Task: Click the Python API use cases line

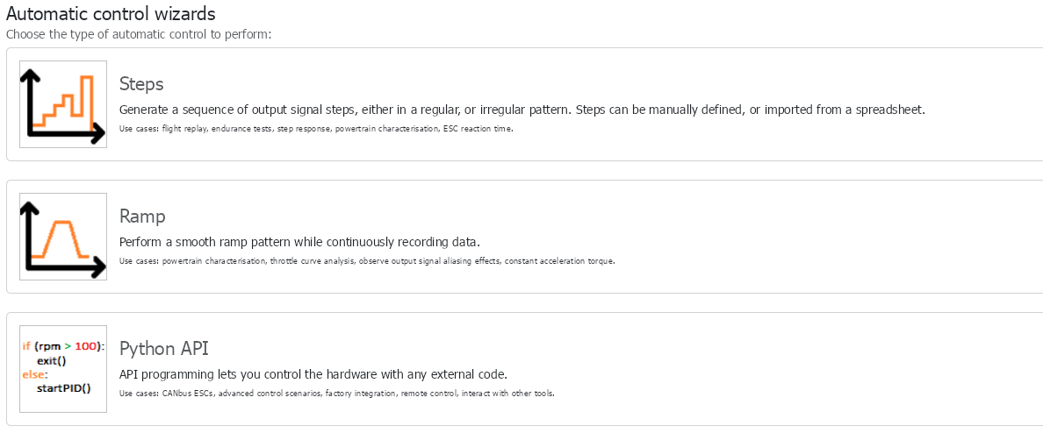Action: [336, 393]
